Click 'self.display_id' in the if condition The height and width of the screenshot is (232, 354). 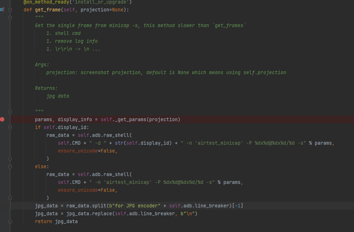pos(65,127)
